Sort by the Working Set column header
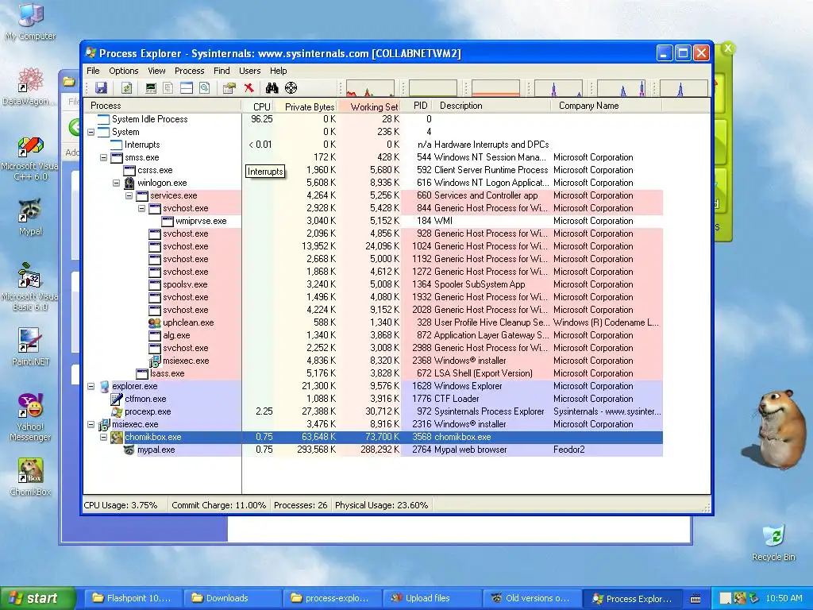This screenshot has height=610, width=813. (x=369, y=106)
